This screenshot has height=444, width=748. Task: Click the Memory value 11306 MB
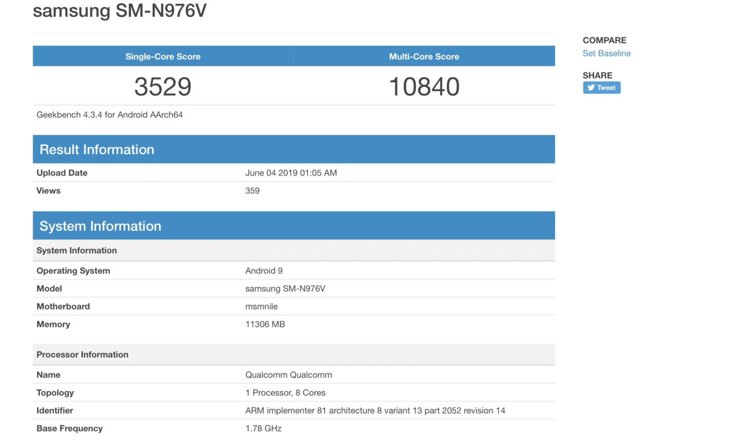coord(265,324)
